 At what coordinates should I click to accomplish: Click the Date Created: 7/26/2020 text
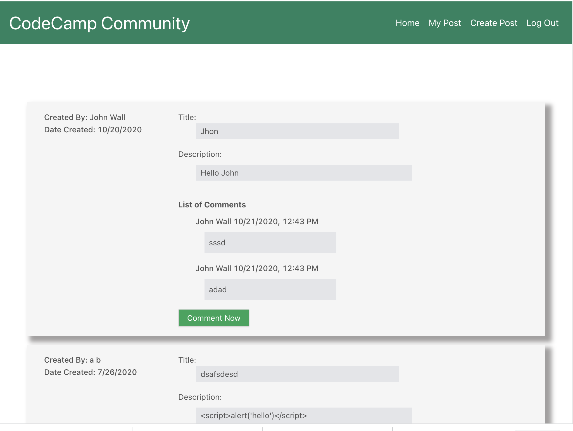click(90, 372)
